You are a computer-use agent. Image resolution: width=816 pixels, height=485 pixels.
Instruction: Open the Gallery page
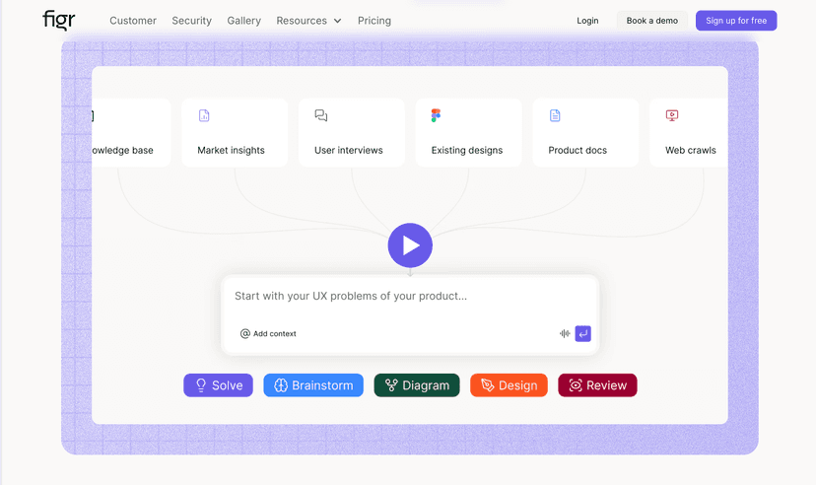243,21
